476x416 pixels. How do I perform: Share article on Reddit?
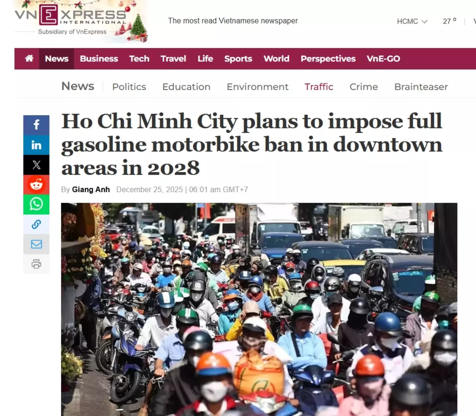click(x=36, y=185)
